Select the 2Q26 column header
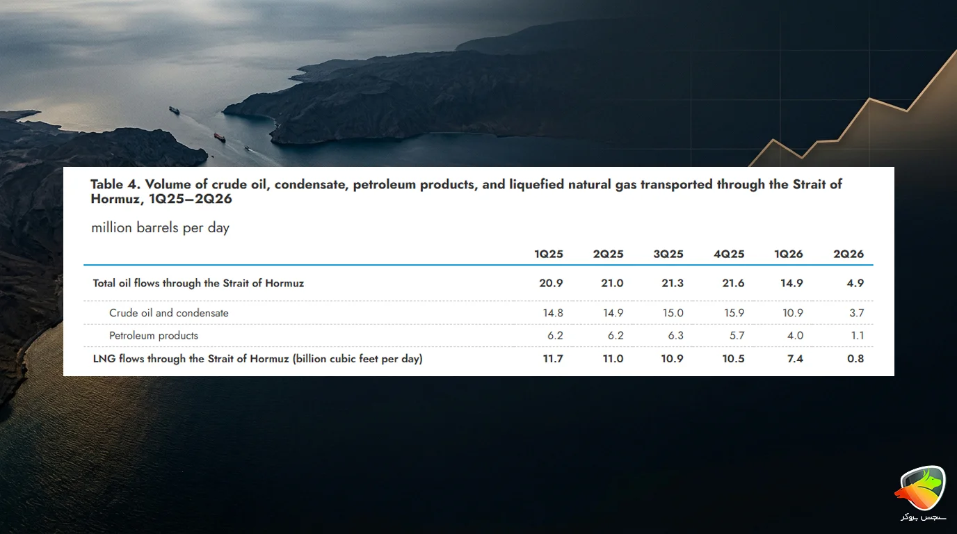 849,254
